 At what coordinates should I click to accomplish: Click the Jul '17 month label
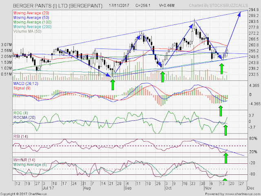(48, 188)
